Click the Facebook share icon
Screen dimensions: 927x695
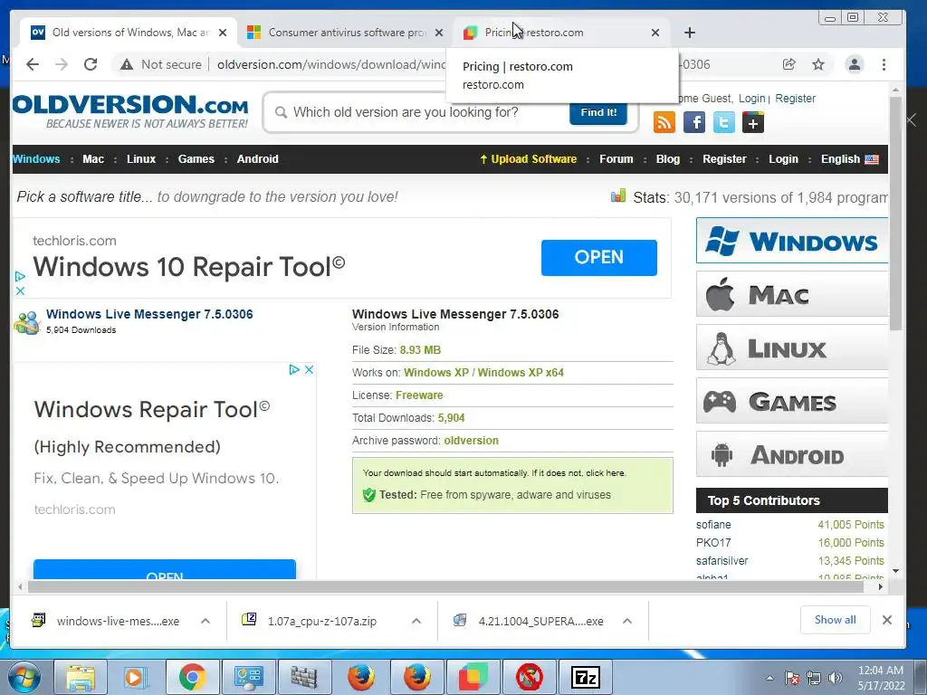click(694, 122)
